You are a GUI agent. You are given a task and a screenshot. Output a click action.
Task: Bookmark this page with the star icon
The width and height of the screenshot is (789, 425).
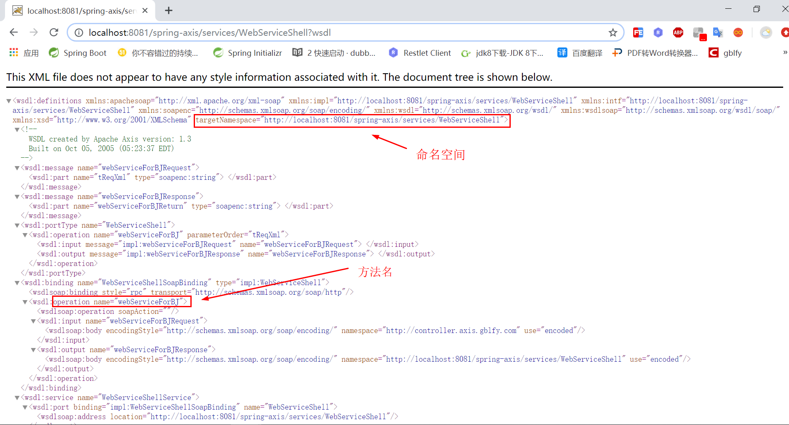coord(613,32)
